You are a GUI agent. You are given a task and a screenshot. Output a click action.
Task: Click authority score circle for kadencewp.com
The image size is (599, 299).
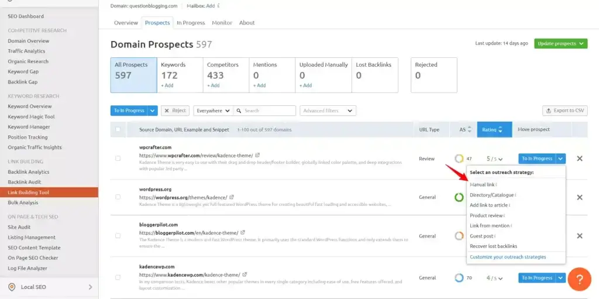coord(459,278)
